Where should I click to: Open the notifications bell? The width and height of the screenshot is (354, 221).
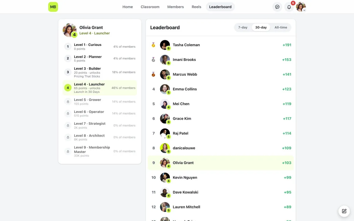pyautogui.click(x=289, y=7)
